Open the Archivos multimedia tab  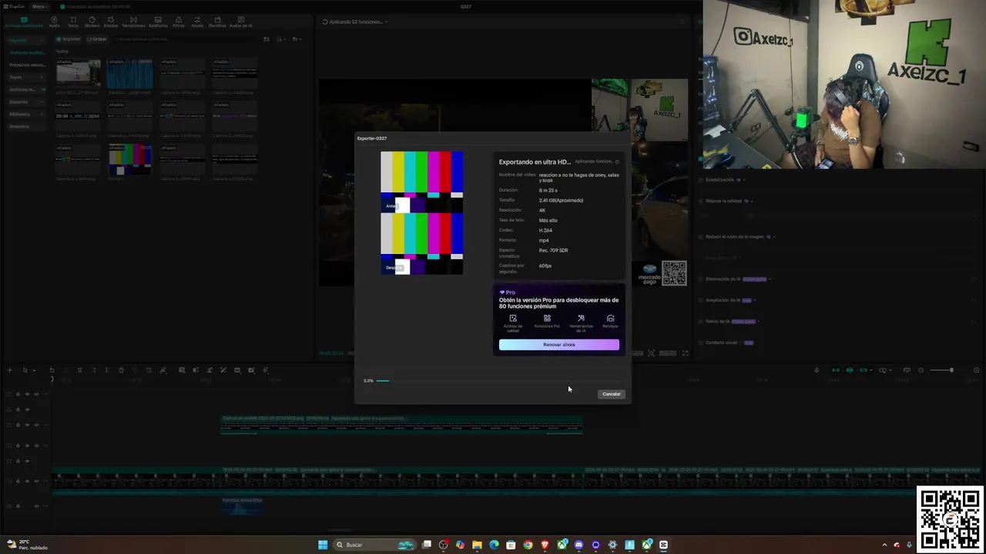(x=24, y=22)
